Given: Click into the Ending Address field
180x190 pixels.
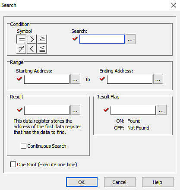Looking at the screenshot, I should pos(129,79).
